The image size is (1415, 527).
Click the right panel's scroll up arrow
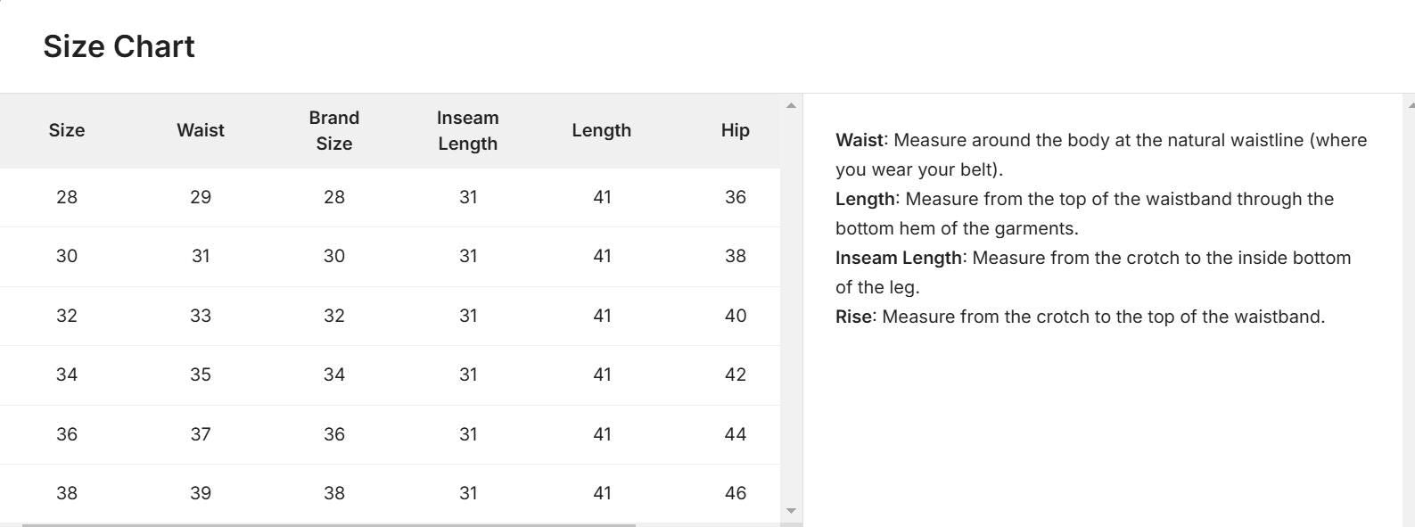point(1411,106)
